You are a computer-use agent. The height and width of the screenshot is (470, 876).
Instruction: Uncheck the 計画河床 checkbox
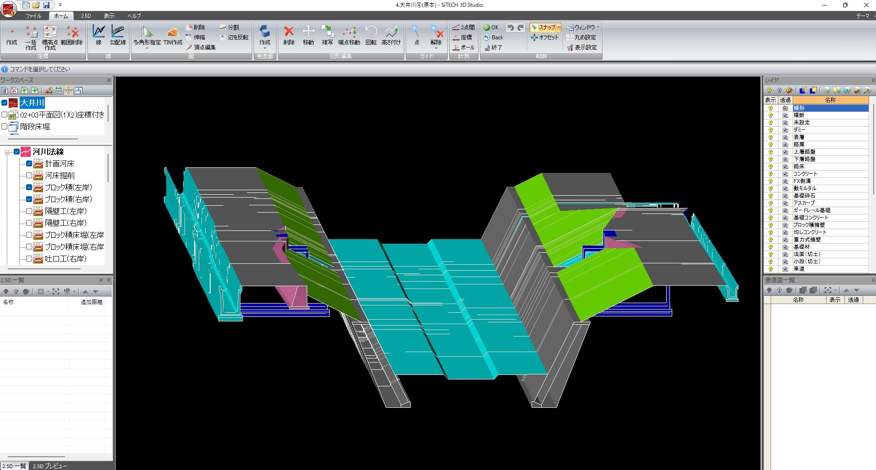[29, 164]
